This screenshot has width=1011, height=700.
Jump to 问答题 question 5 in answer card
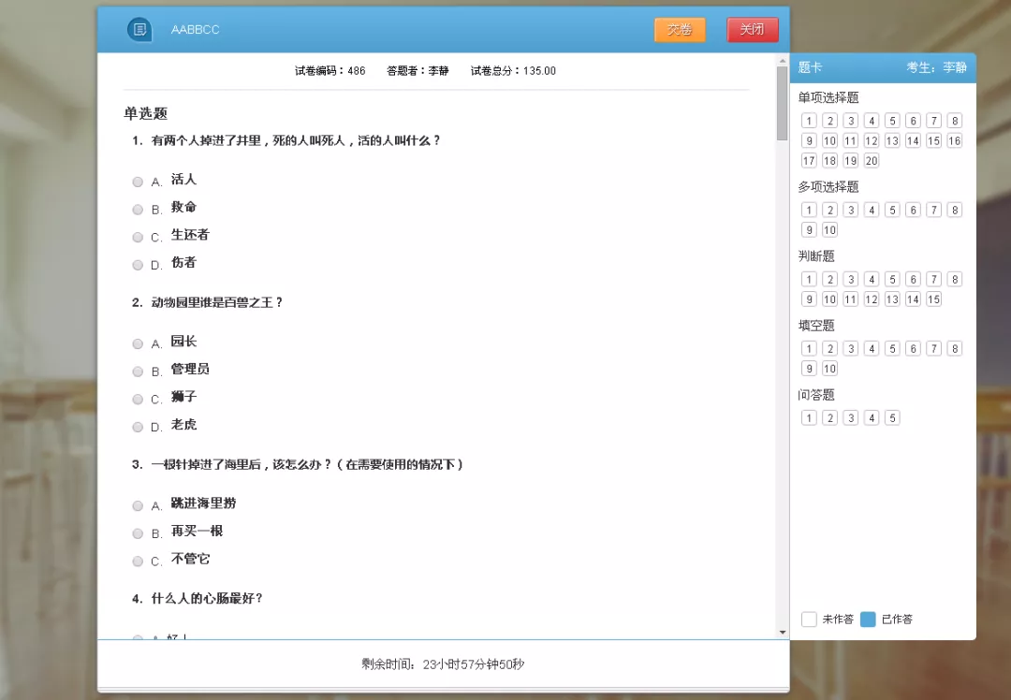(x=892, y=417)
